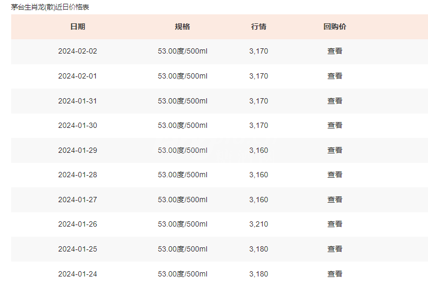Click 53.00度/500ml spec in 2024-01-26 row

pyautogui.click(x=182, y=224)
